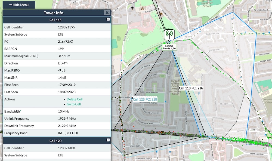Select the Cell 125 PCI 218 map label

click(x=145, y=99)
